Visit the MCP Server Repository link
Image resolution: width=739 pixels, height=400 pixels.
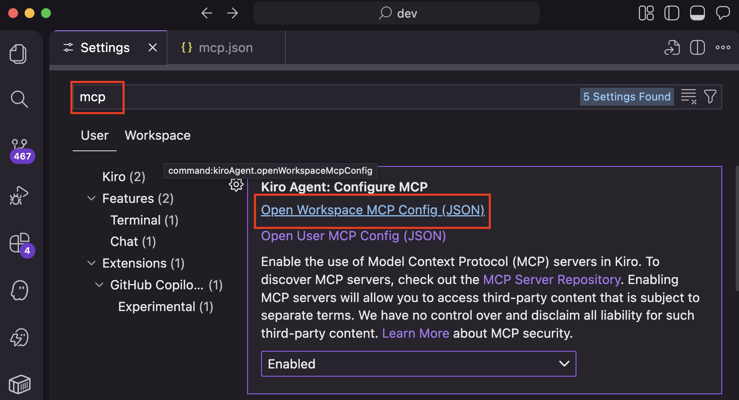click(x=552, y=279)
